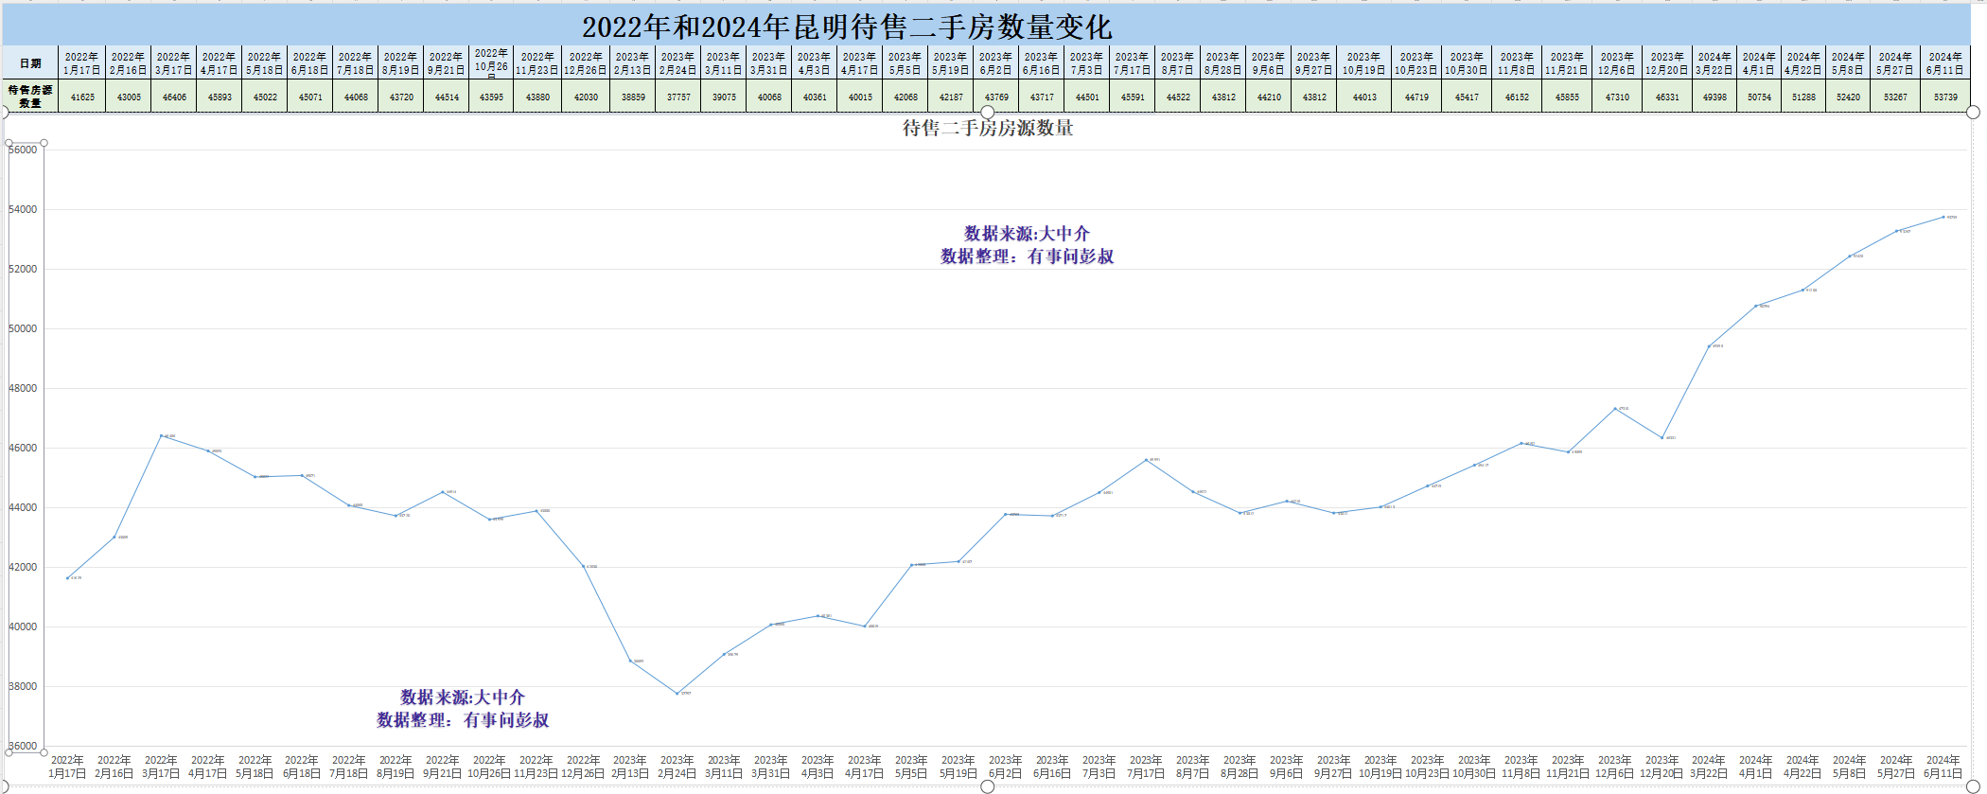
Task: Select table cell with value 41625
Action: click(x=82, y=97)
